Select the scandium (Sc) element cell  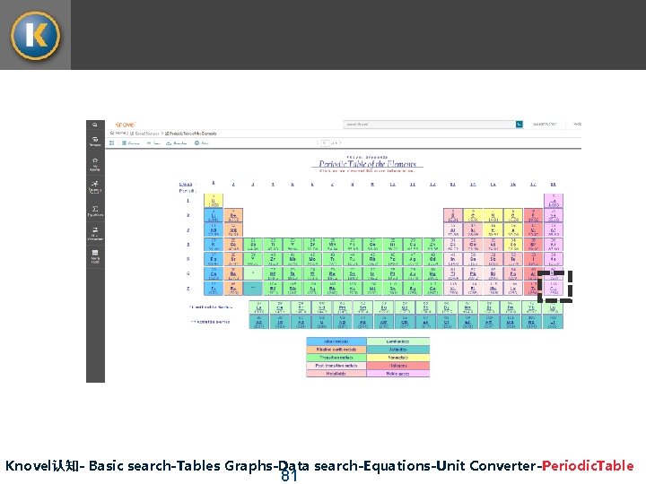[253, 245]
